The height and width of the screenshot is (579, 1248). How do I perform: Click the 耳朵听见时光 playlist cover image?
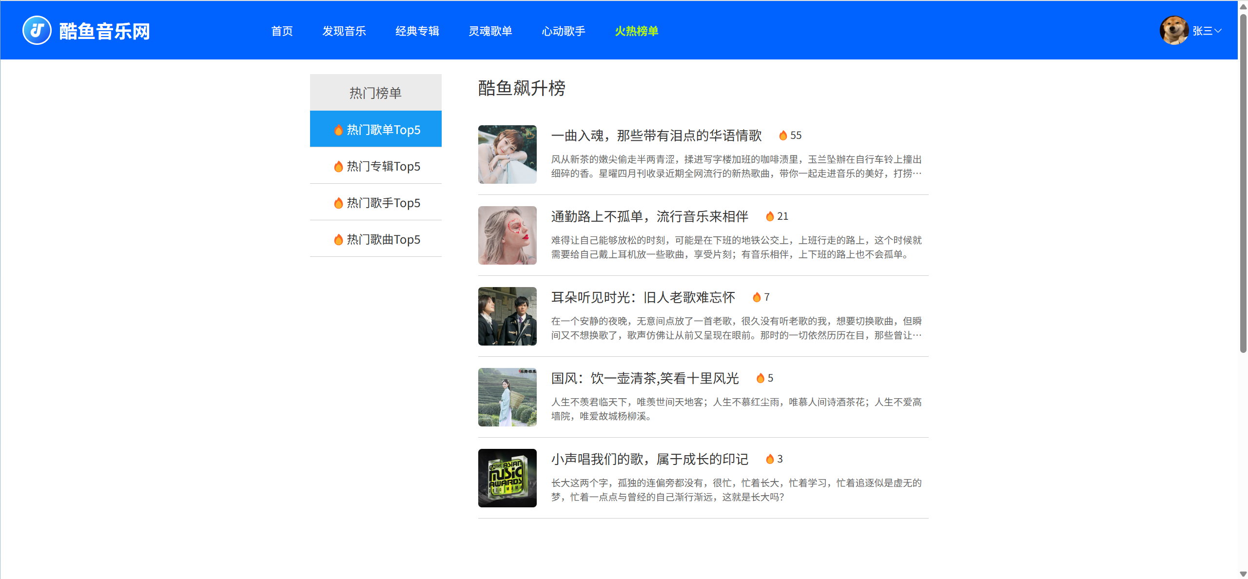(x=507, y=316)
